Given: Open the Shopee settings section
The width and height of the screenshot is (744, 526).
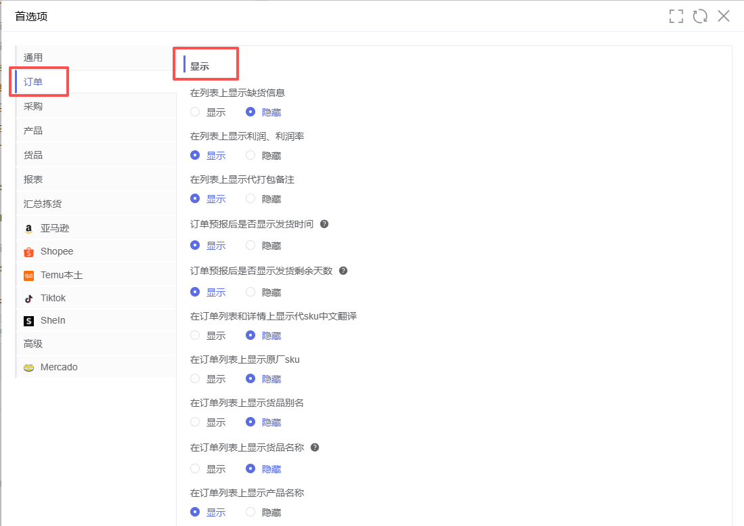Looking at the screenshot, I should 56,251.
